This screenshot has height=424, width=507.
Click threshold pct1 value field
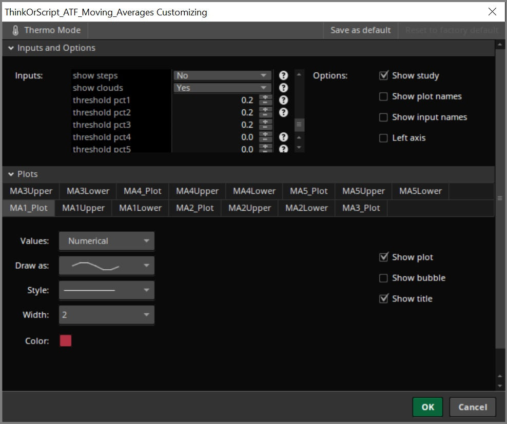[x=215, y=100]
